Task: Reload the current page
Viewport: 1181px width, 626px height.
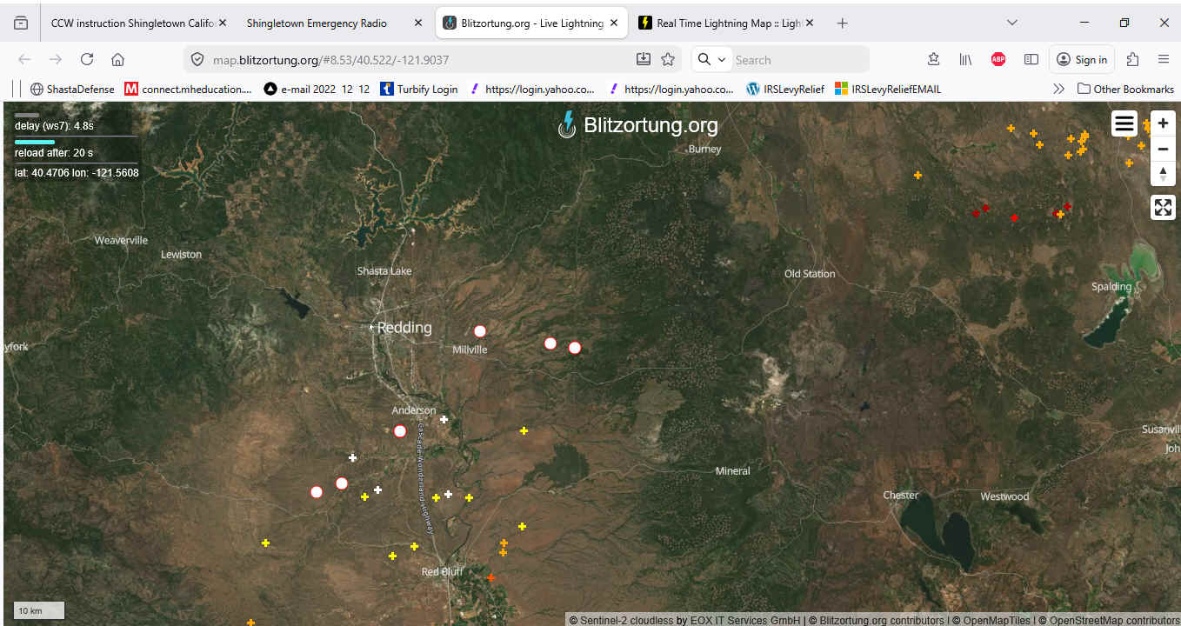Action: 87,59
